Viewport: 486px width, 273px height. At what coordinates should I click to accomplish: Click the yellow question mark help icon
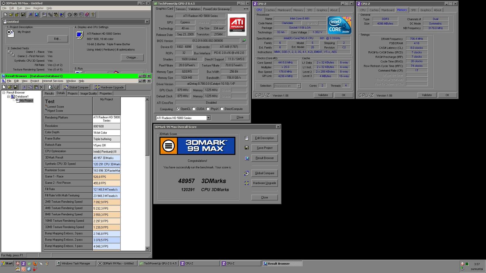tap(93, 14)
